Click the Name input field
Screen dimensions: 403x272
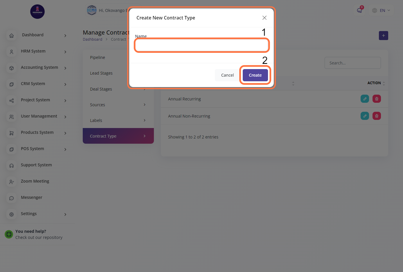pyautogui.click(x=201, y=45)
